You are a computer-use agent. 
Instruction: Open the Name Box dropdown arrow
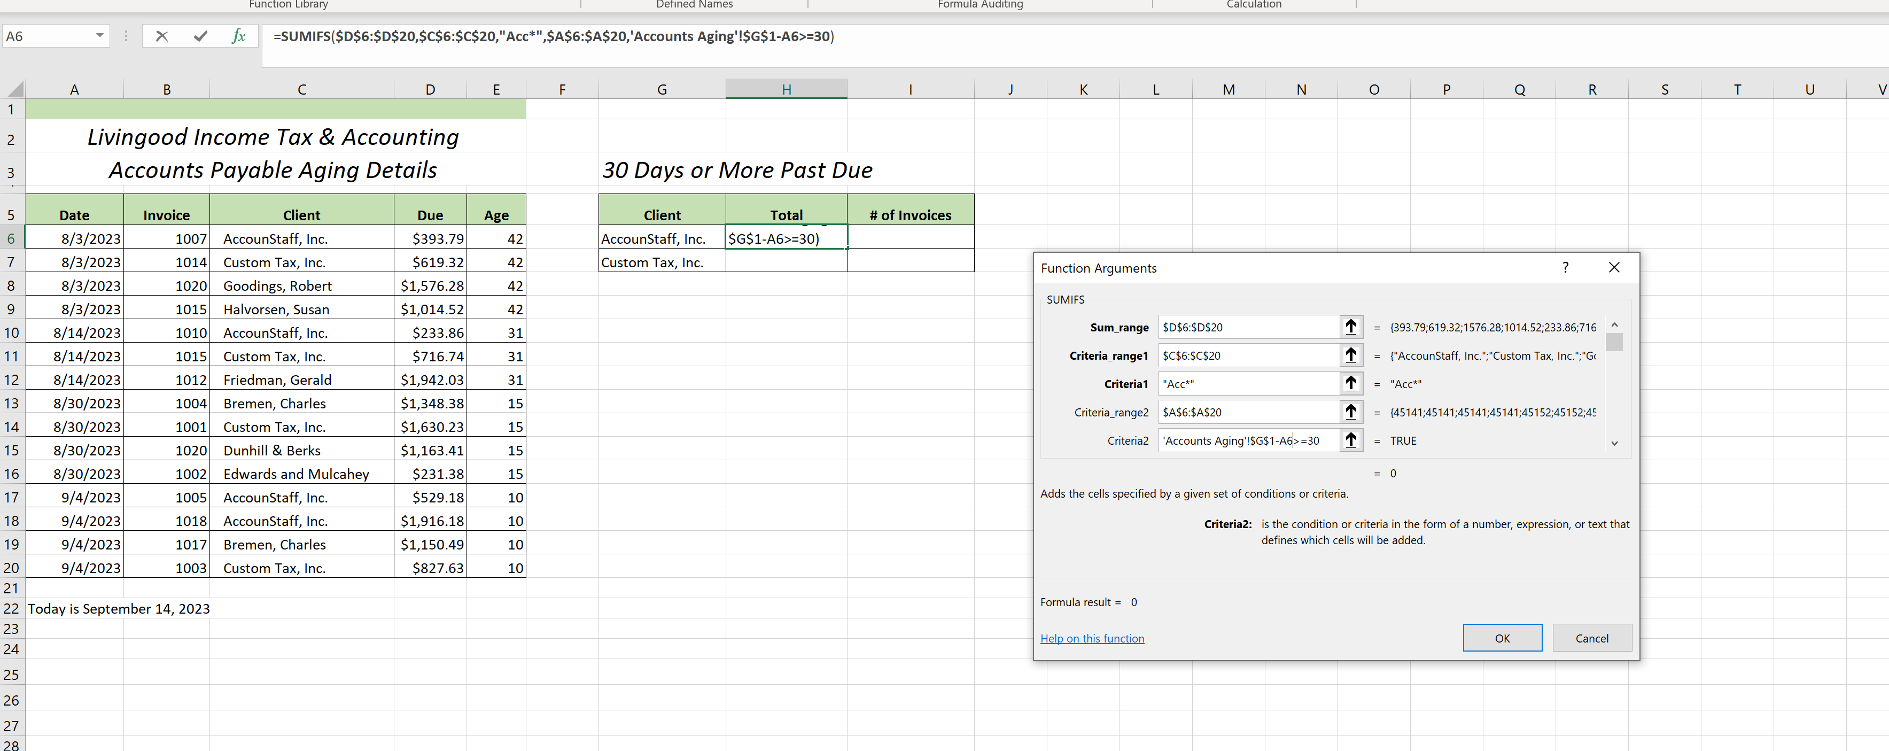point(100,36)
